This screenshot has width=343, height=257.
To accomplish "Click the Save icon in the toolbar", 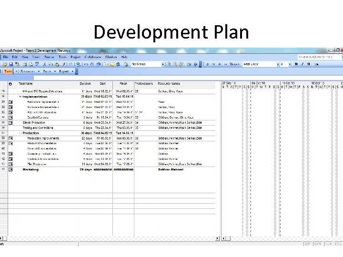I will pyautogui.click(x=11, y=64).
